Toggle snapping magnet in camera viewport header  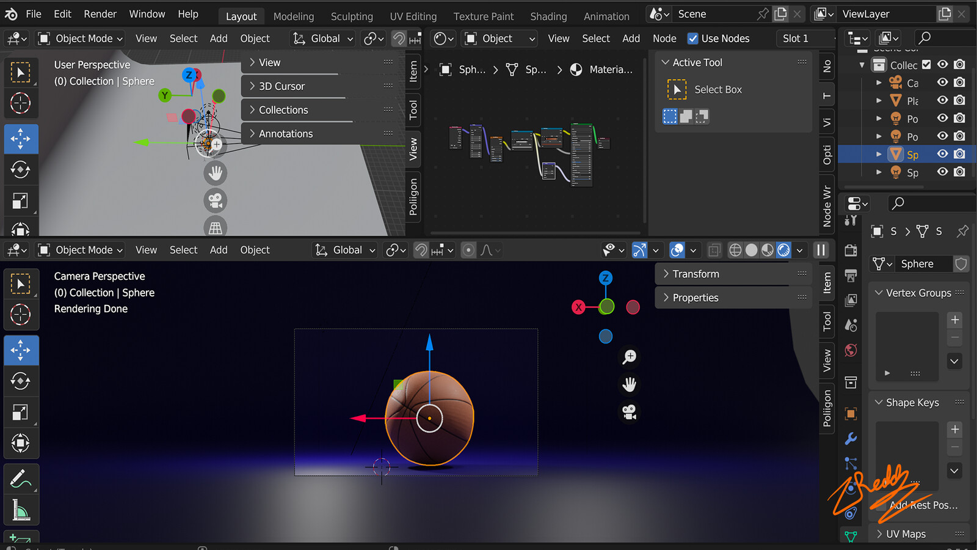click(x=421, y=250)
